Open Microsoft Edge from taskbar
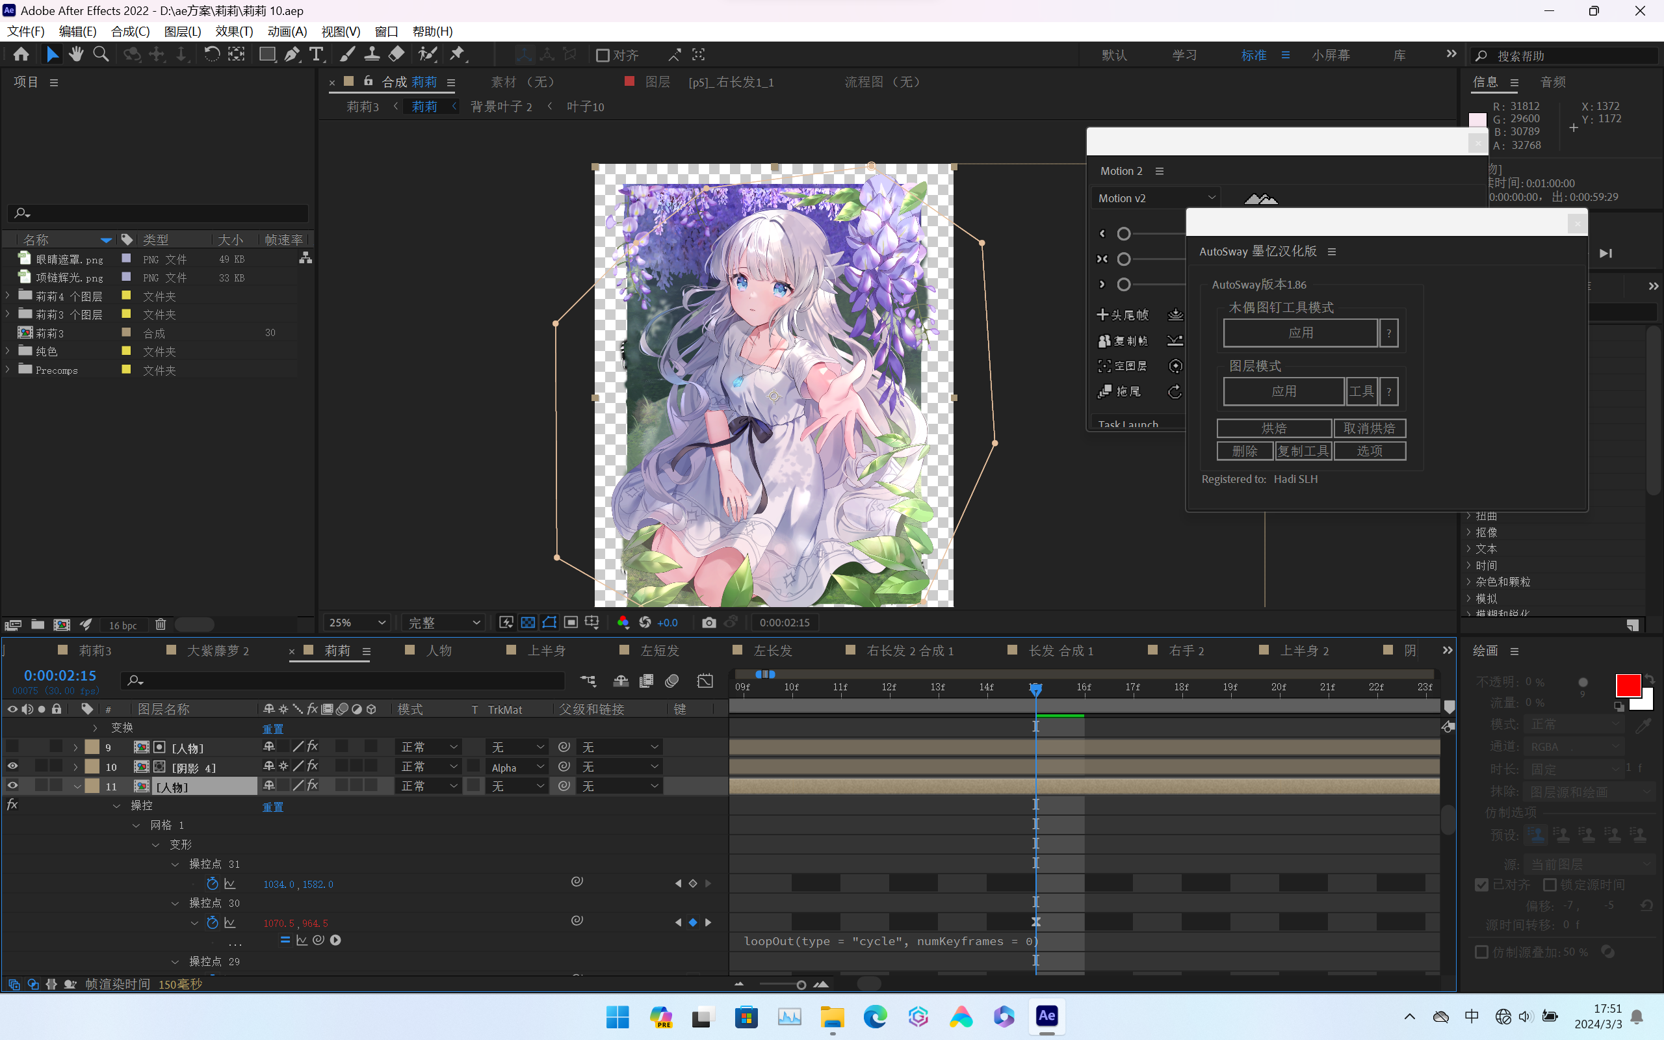The image size is (1664, 1040). pyautogui.click(x=875, y=1016)
